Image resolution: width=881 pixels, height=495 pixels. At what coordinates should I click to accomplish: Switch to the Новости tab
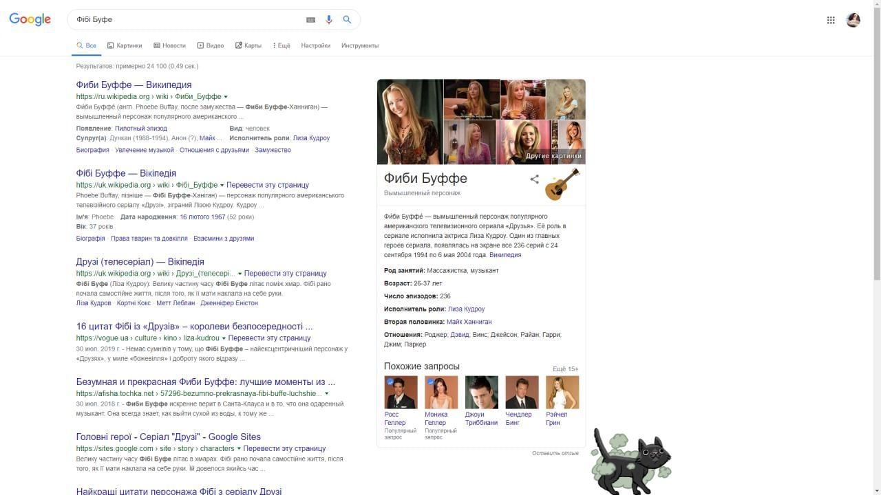[169, 45]
